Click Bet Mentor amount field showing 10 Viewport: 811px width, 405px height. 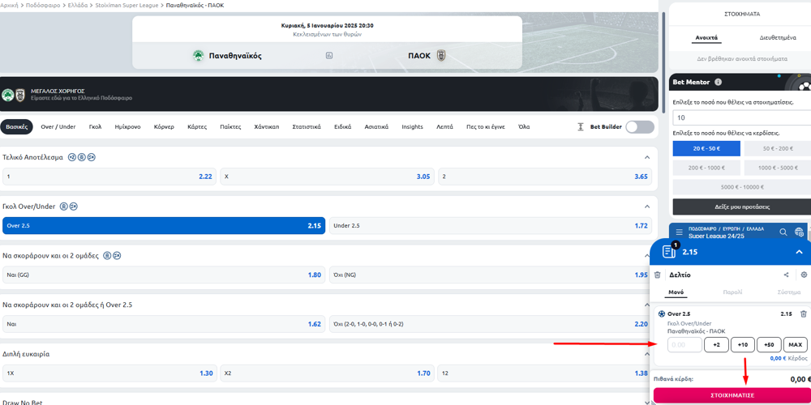pyautogui.click(x=742, y=117)
